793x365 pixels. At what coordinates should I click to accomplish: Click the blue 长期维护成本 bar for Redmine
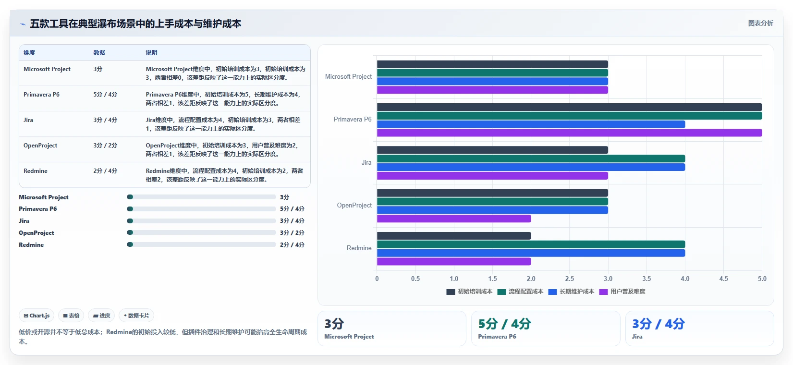[531, 253]
